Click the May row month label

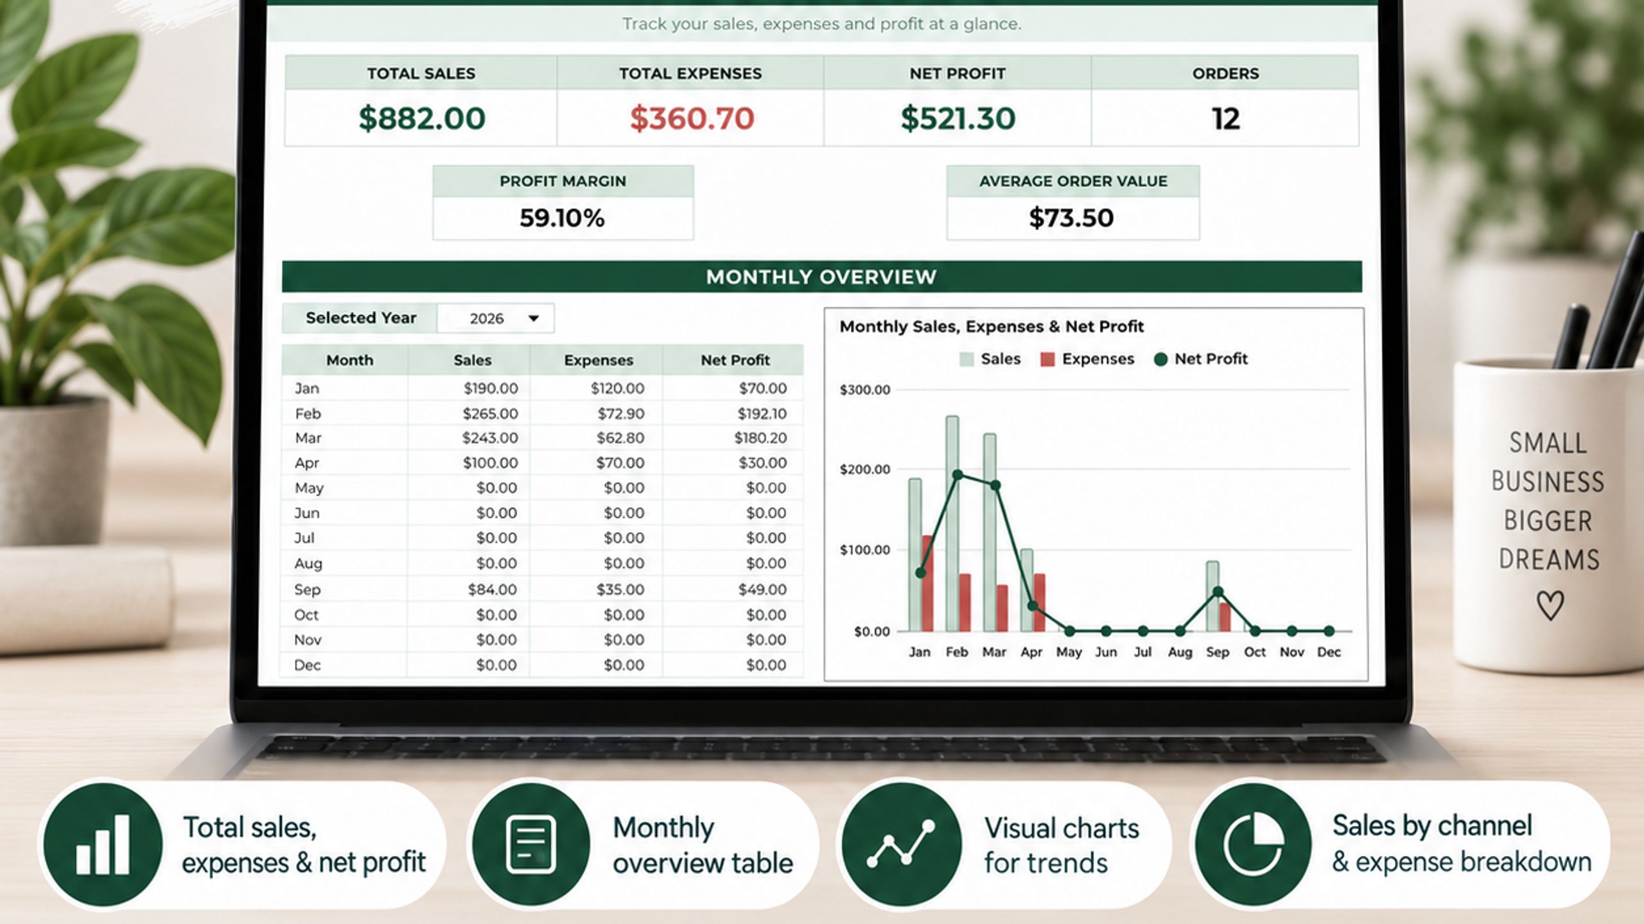pyautogui.click(x=309, y=488)
